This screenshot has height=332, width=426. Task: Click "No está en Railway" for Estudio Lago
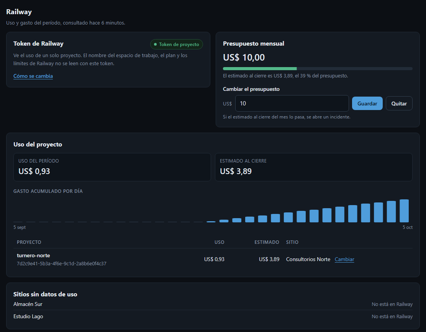click(392, 317)
